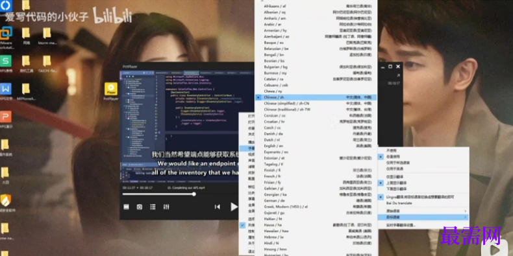Select 'Chinese / zh' as target language
The image size is (513, 256).
point(316,97)
